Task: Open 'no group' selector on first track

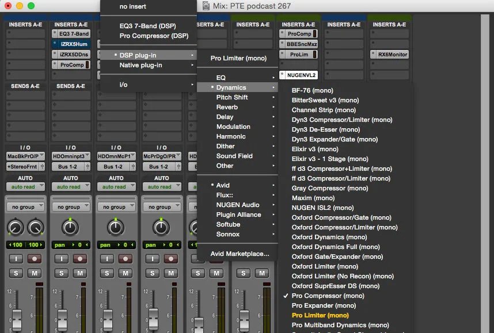Action: click(25, 207)
